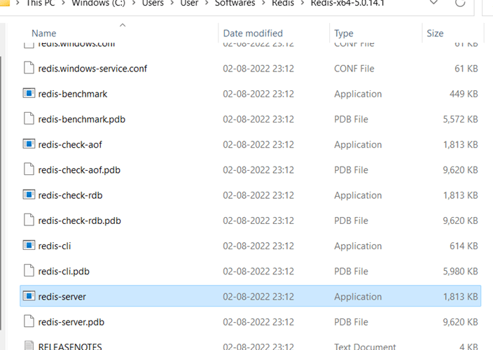This screenshot has height=350, width=493.
Task: Select the redis-server application icon
Action: 29,296
